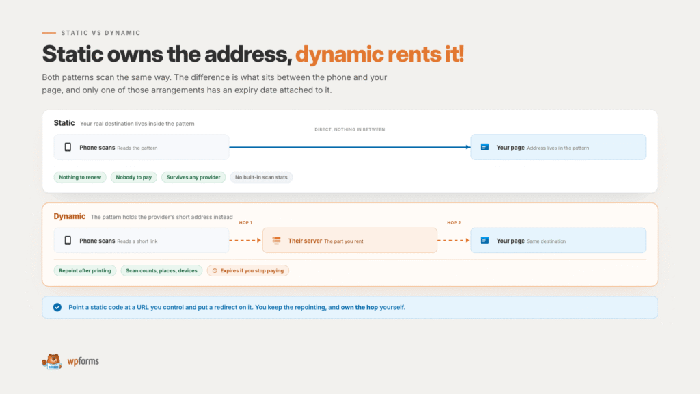Click 'Address lives in the pattern' text
The height and width of the screenshot is (394, 700).
pyautogui.click(x=558, y=148)
